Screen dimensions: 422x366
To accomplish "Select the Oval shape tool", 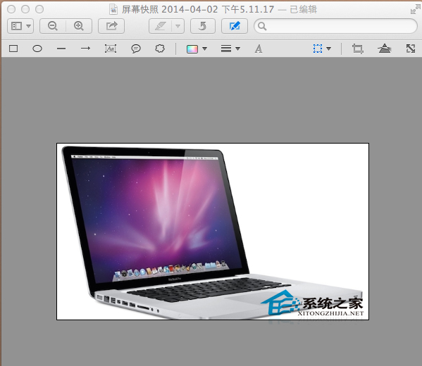I will [37, 49].
